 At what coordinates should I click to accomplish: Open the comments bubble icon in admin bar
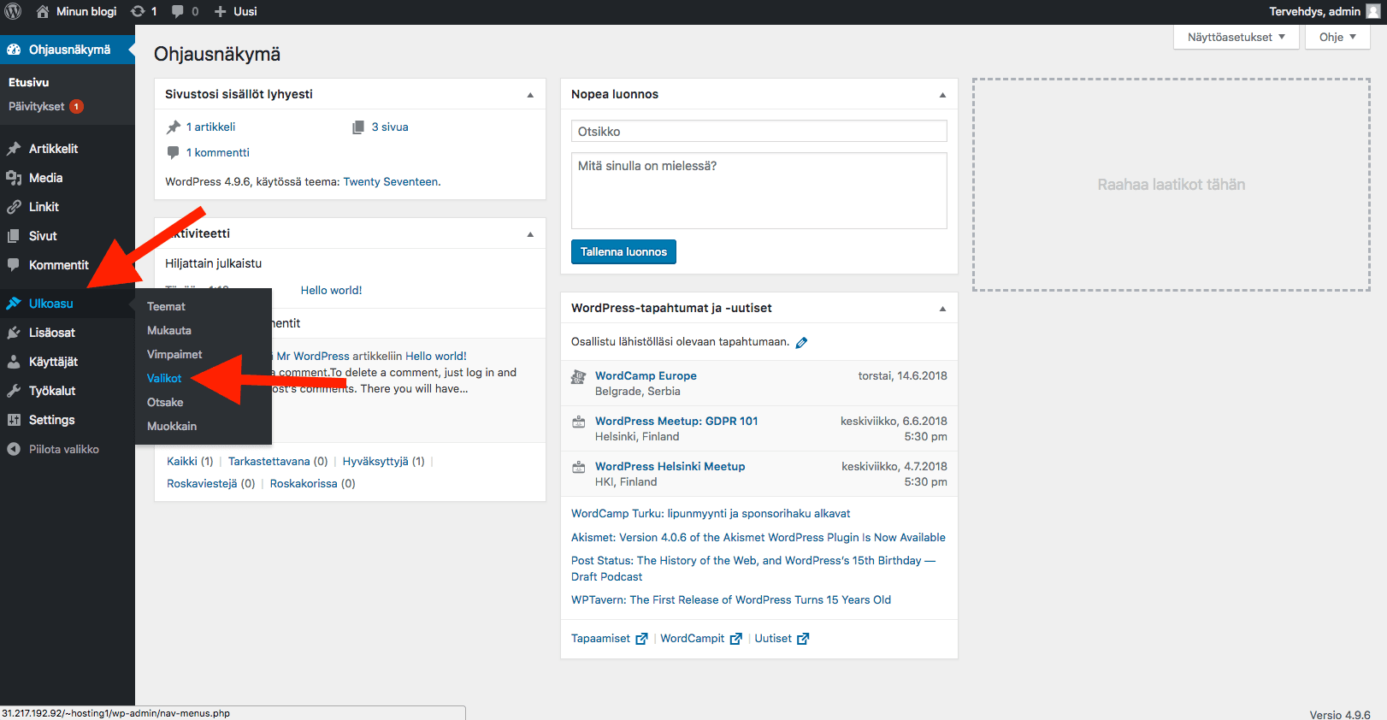click(178, 11)
